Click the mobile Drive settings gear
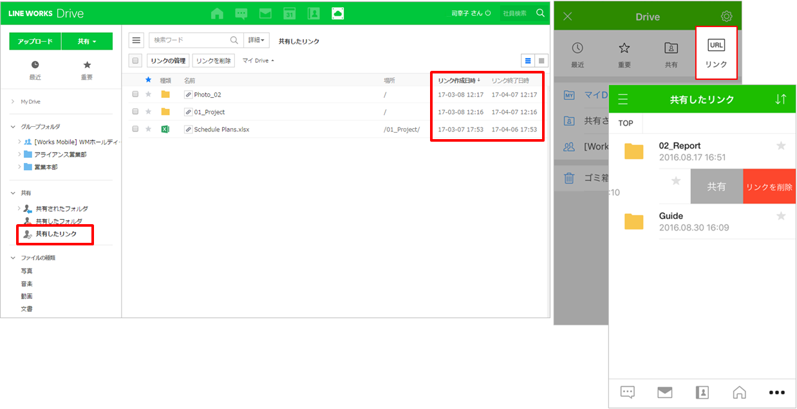 726,16
